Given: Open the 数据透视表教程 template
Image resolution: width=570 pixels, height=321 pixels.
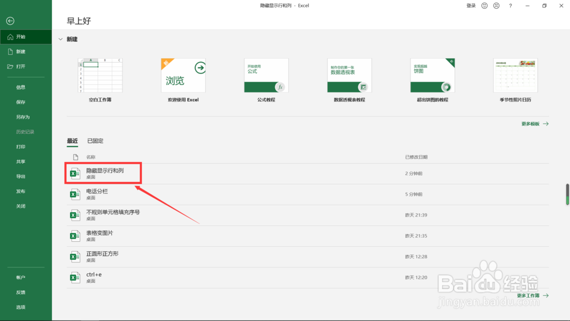Looking at the screenshot, I should (349, 75).
